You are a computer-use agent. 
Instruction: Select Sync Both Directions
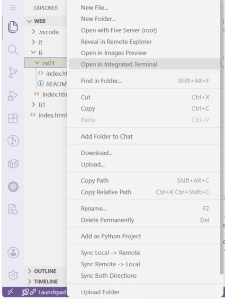coord(144,275)
